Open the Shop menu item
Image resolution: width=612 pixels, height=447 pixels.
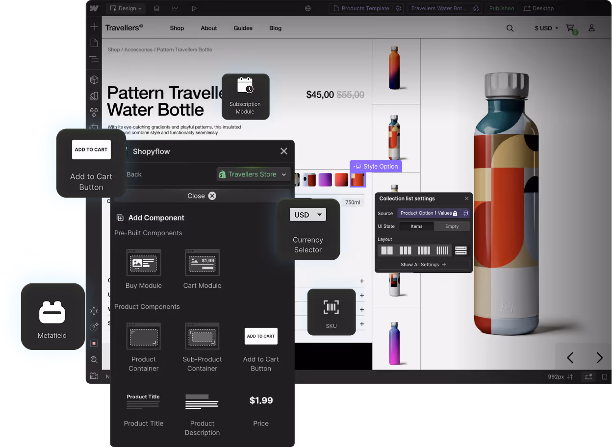pyautogui.click(x=177, y=28)
